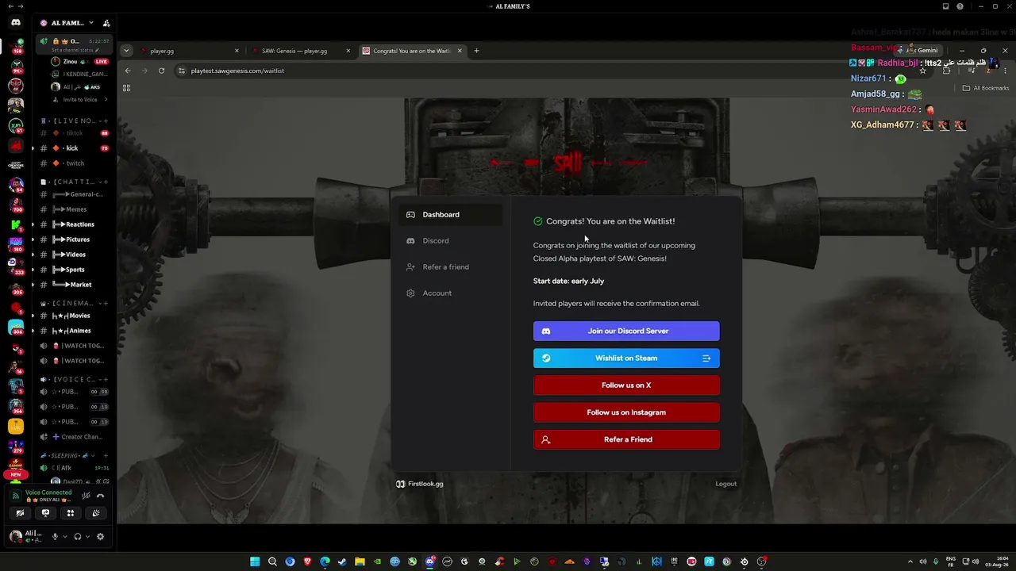Open the Reactions channel in Discord
Image resolution: width=1016 pixels, height=571 pixels.
pyautogui.click(x=74, y=224)
